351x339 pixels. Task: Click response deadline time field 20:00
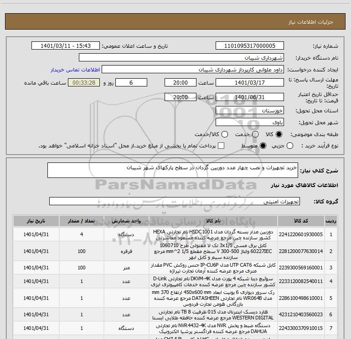(x=181, y=82)
